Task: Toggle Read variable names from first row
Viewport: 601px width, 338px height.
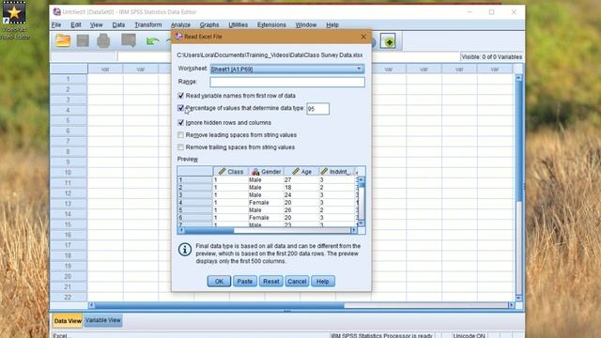Action: coord(181,96)
